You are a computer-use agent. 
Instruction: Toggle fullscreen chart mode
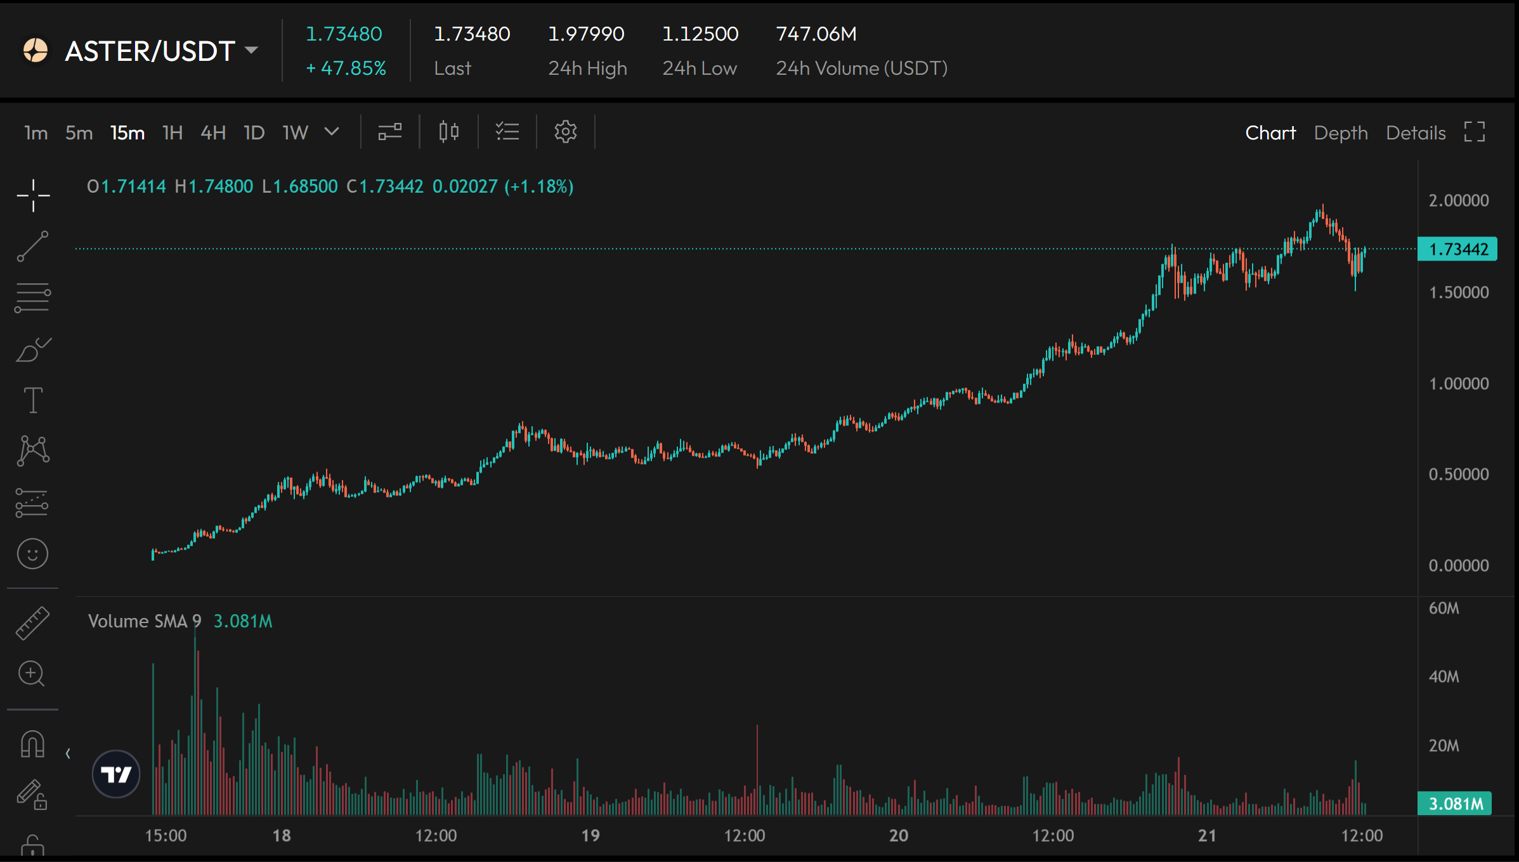click(1475, 132)
